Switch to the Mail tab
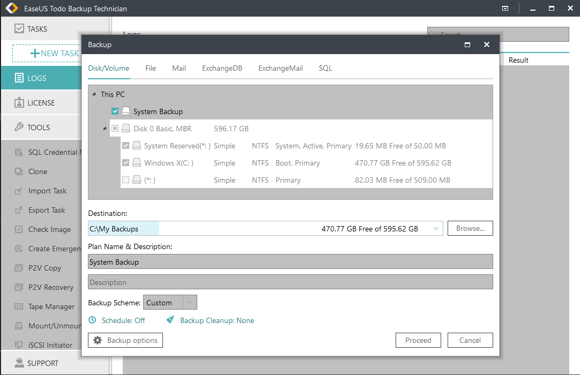580x375 pixels. (x=179, y=68)
